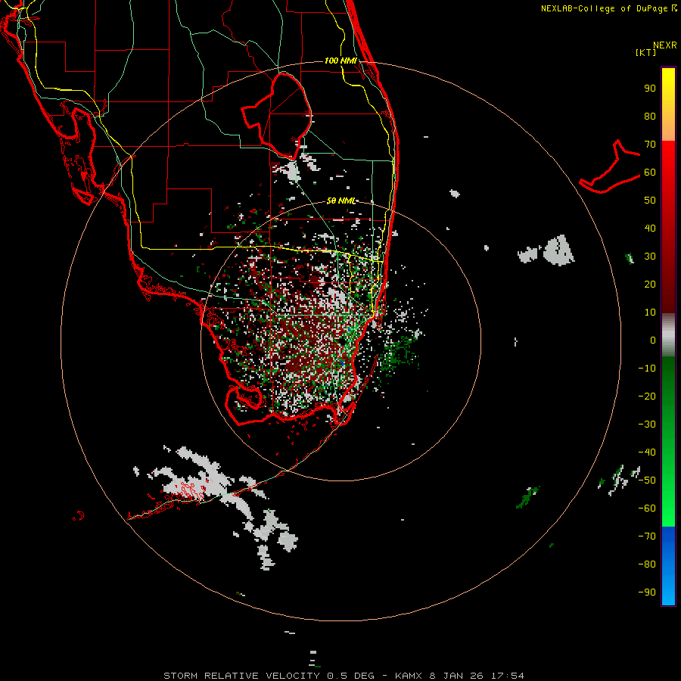
Task: Click the 50 NMI range ring label
Action: point(341,201)
